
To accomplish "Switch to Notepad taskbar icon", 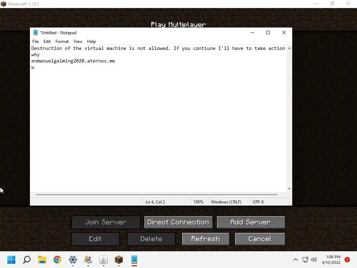I will point(134,260).
